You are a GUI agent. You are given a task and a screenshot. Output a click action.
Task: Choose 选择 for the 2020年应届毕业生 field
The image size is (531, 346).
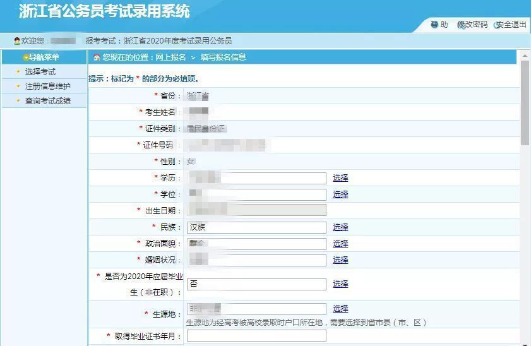point(340,284)
